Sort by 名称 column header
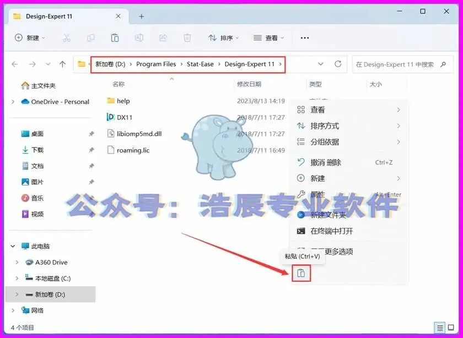 tap(119, 84)
